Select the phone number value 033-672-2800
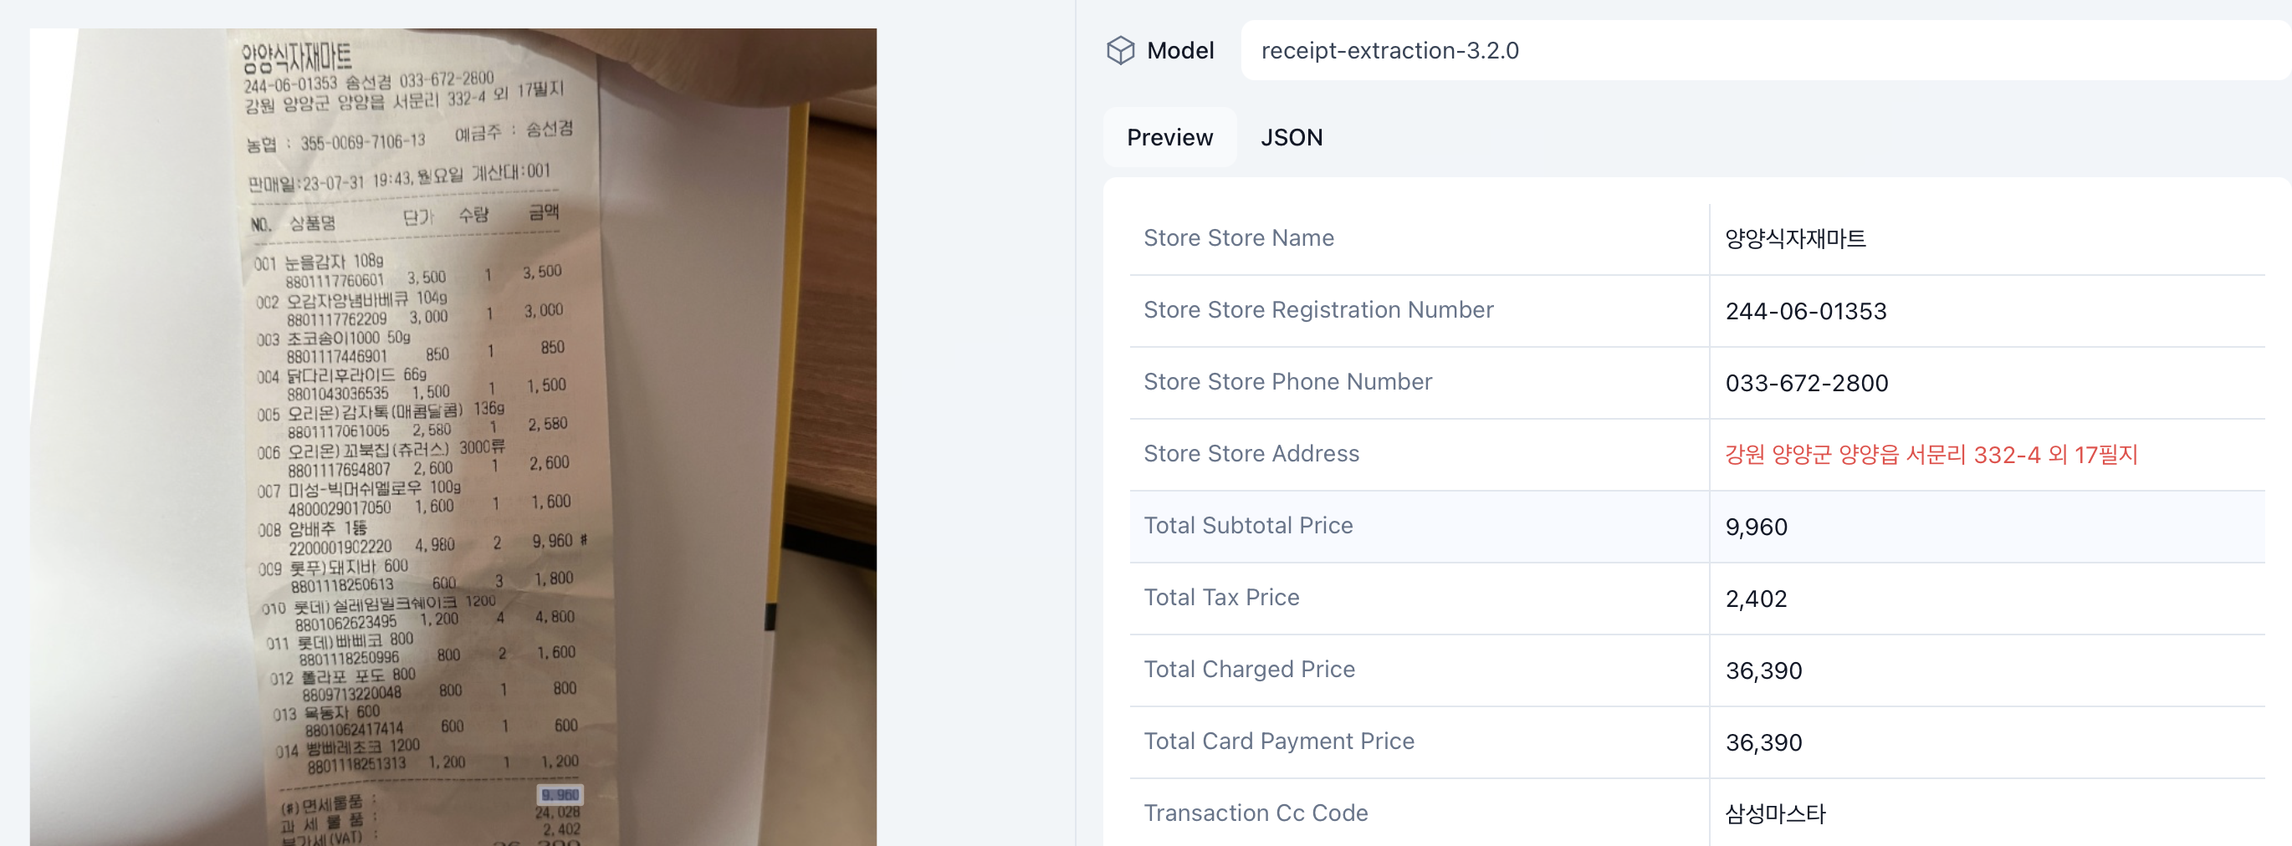 pyautogui.click(x=1806, y=384)
